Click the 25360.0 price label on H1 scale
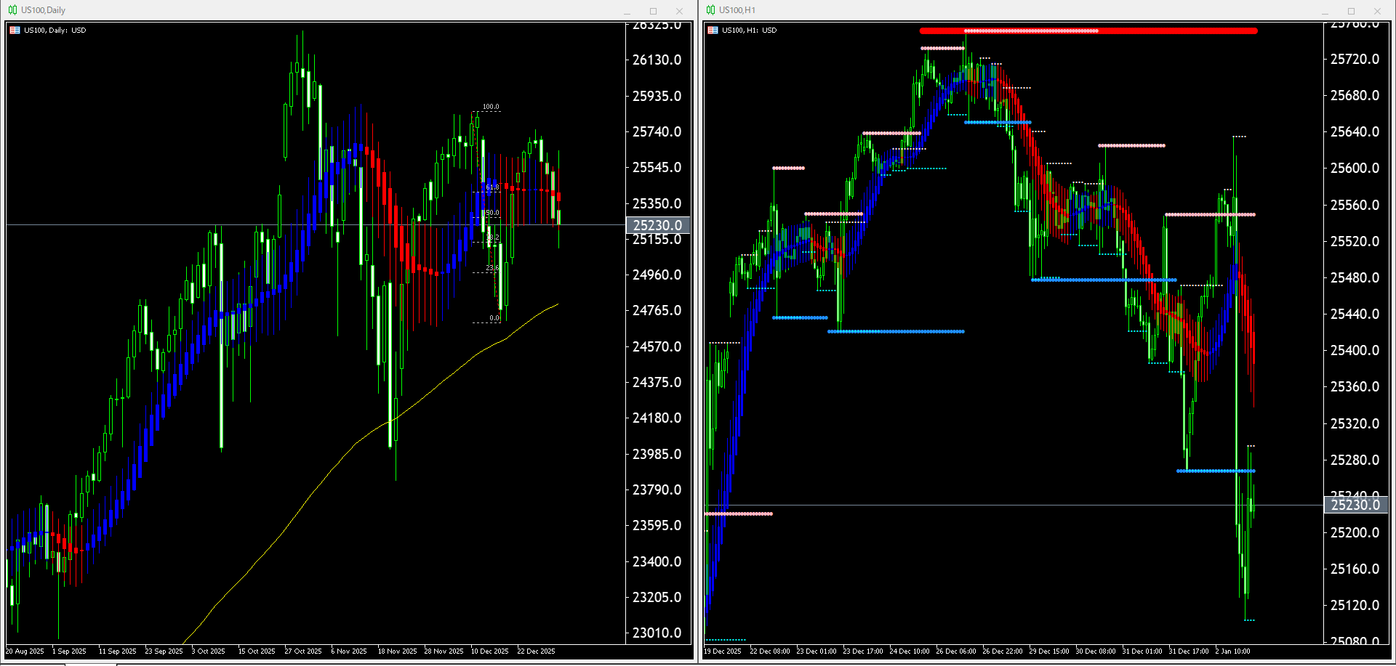 tap(1355, 386)
